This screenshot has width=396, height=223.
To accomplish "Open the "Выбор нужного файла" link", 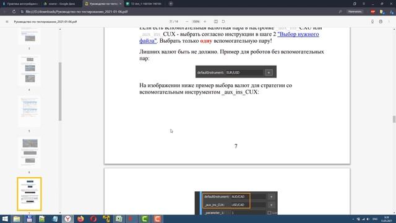I will click(298, 34).
